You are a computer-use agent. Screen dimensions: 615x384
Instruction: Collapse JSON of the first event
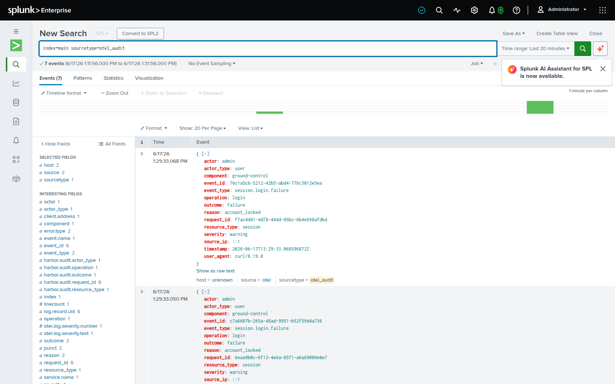206,154
